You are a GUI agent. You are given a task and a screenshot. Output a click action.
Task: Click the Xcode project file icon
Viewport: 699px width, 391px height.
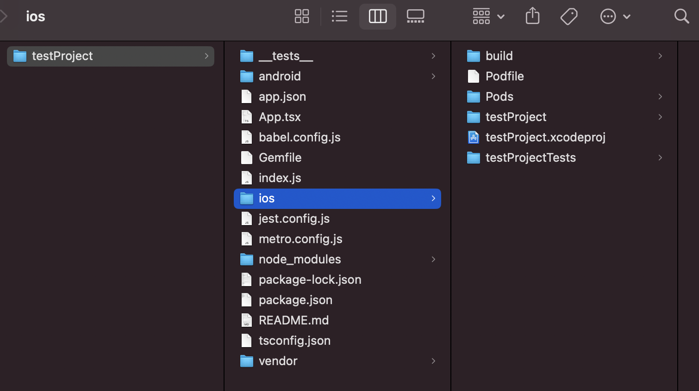pyautogui.click(x=474, y=137)
